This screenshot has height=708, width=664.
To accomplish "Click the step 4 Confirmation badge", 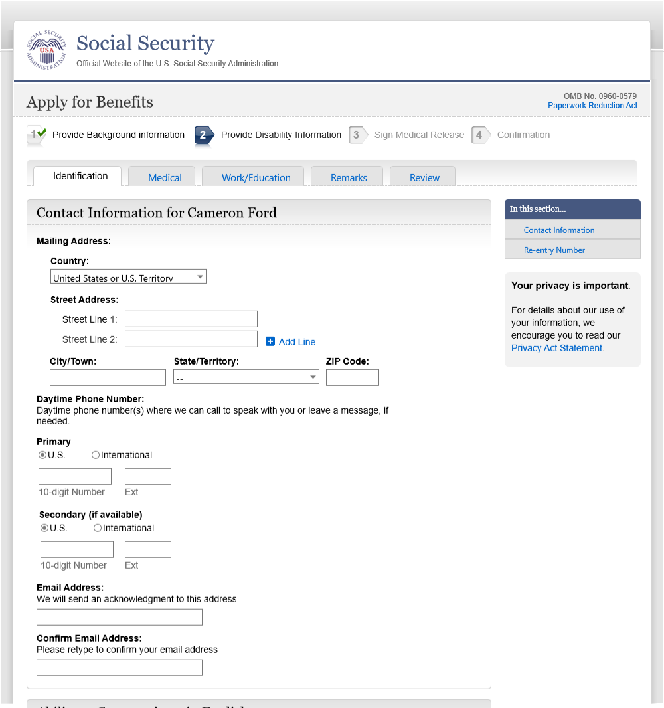I will [x=480, y=135].
